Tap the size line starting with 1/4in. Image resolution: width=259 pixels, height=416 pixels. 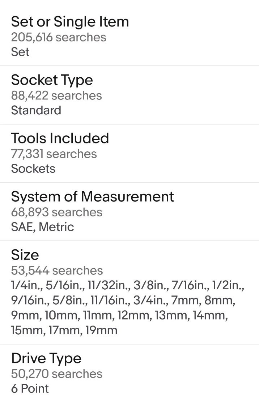128,285
